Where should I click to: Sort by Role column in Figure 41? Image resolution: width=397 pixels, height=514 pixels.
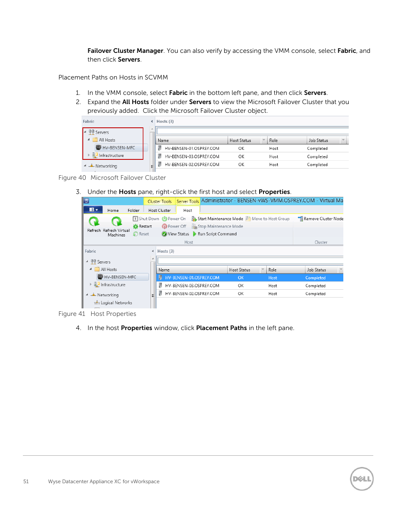point(285,270)
